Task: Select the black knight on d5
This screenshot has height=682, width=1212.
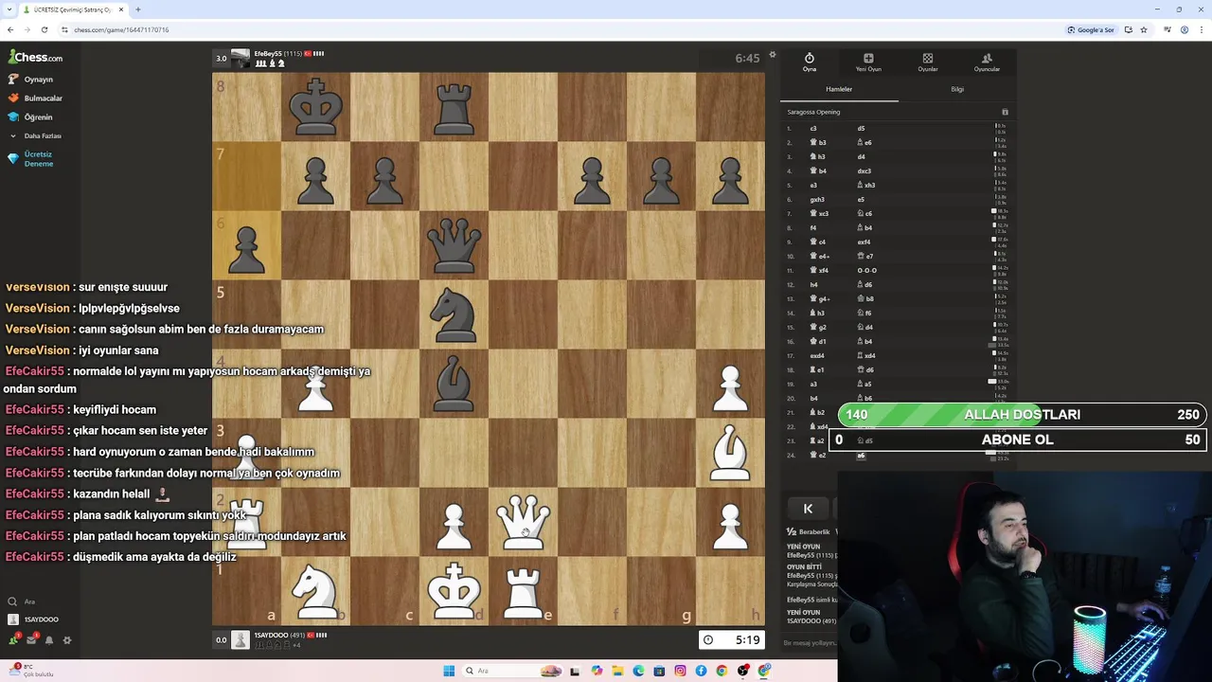Action: coord(454,314)
